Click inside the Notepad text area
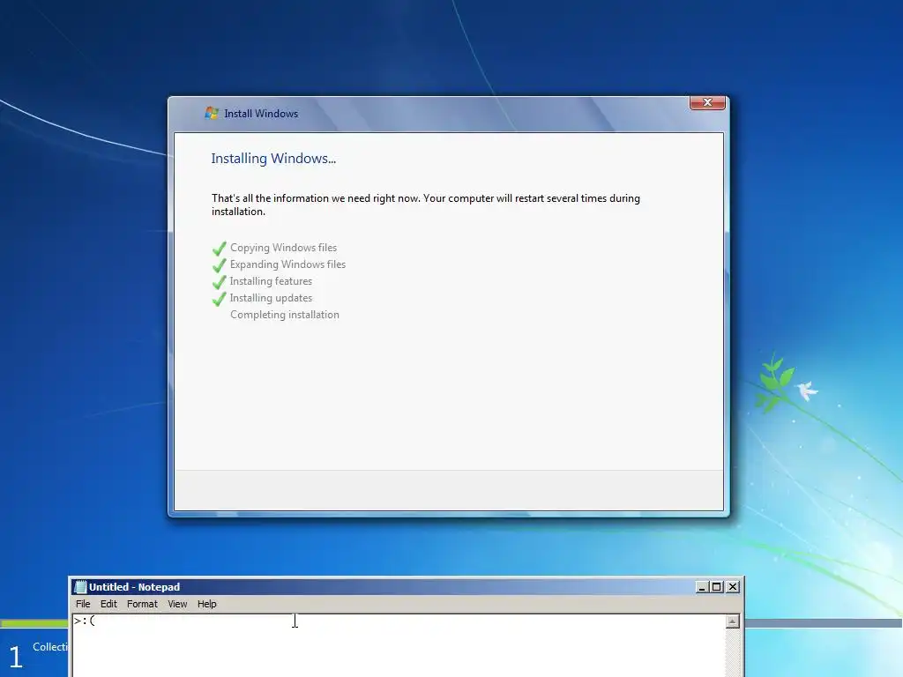The image size is (903, 677). pyautogui.click(x=399, y=646)
